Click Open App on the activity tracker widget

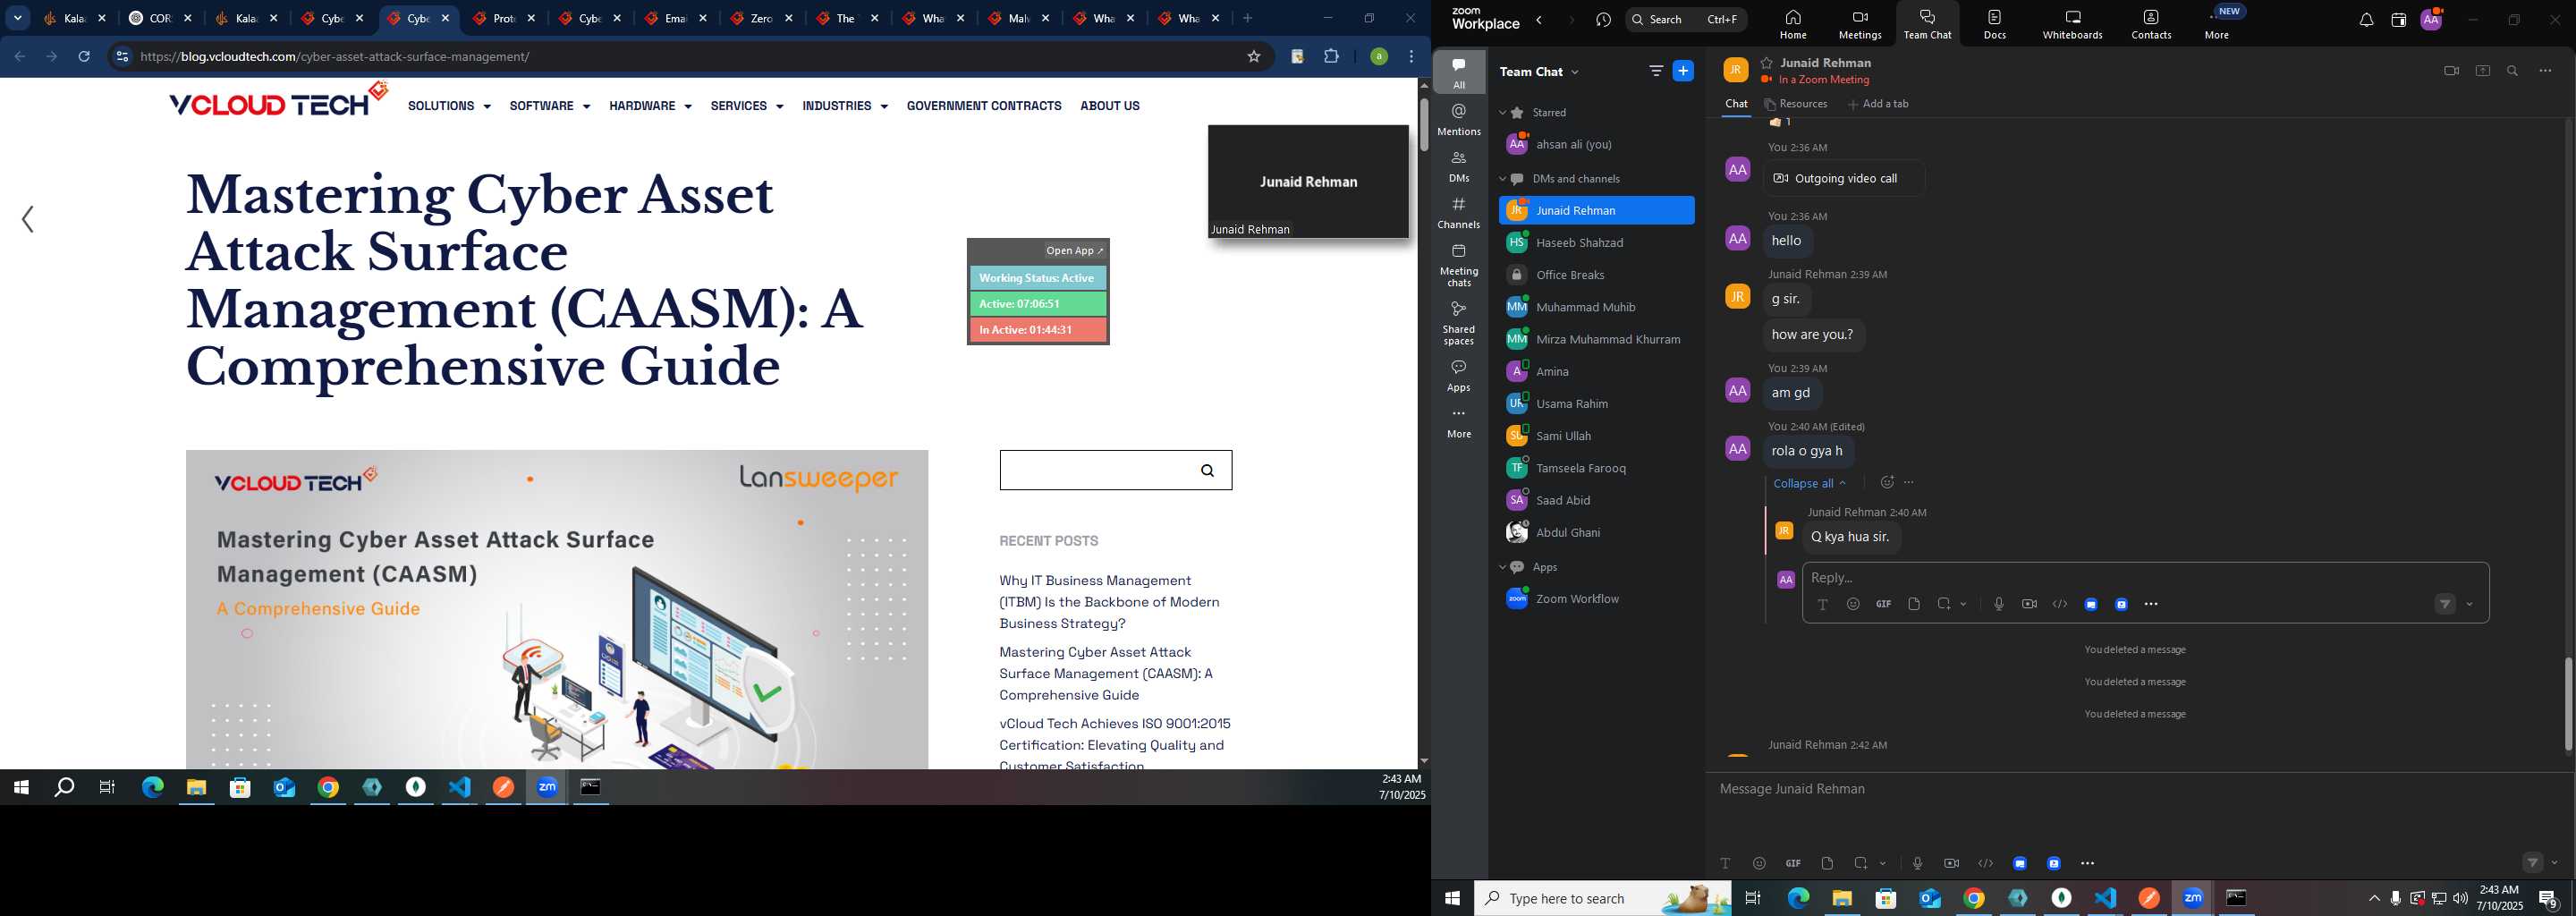1074,251
